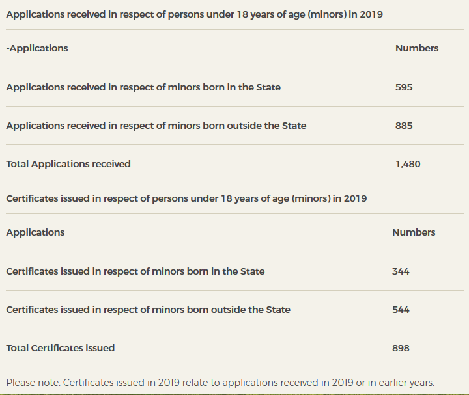The width and height of the screenshot is (469, 395).
Task: Select the Total Certificates issued row
Action: pyautogui.click(x=234, y=348)
